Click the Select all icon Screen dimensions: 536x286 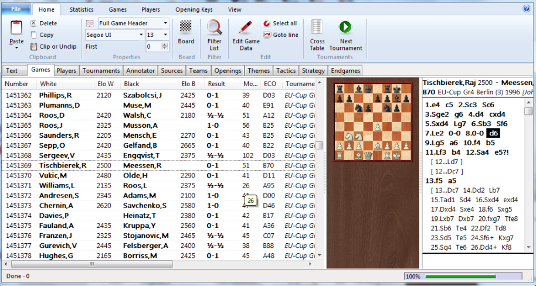pos(267,23)
